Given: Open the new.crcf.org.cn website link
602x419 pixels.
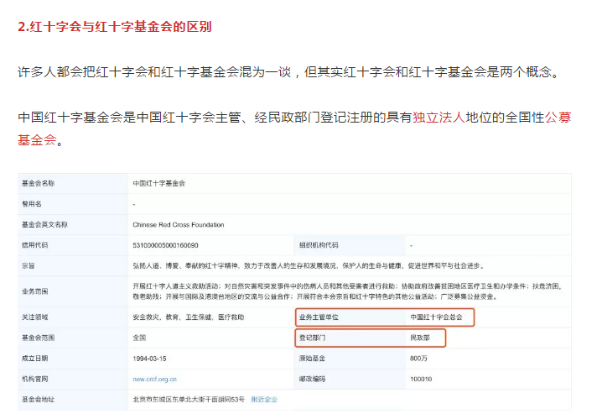Looking at the screenshot, I should coord(155,379).
